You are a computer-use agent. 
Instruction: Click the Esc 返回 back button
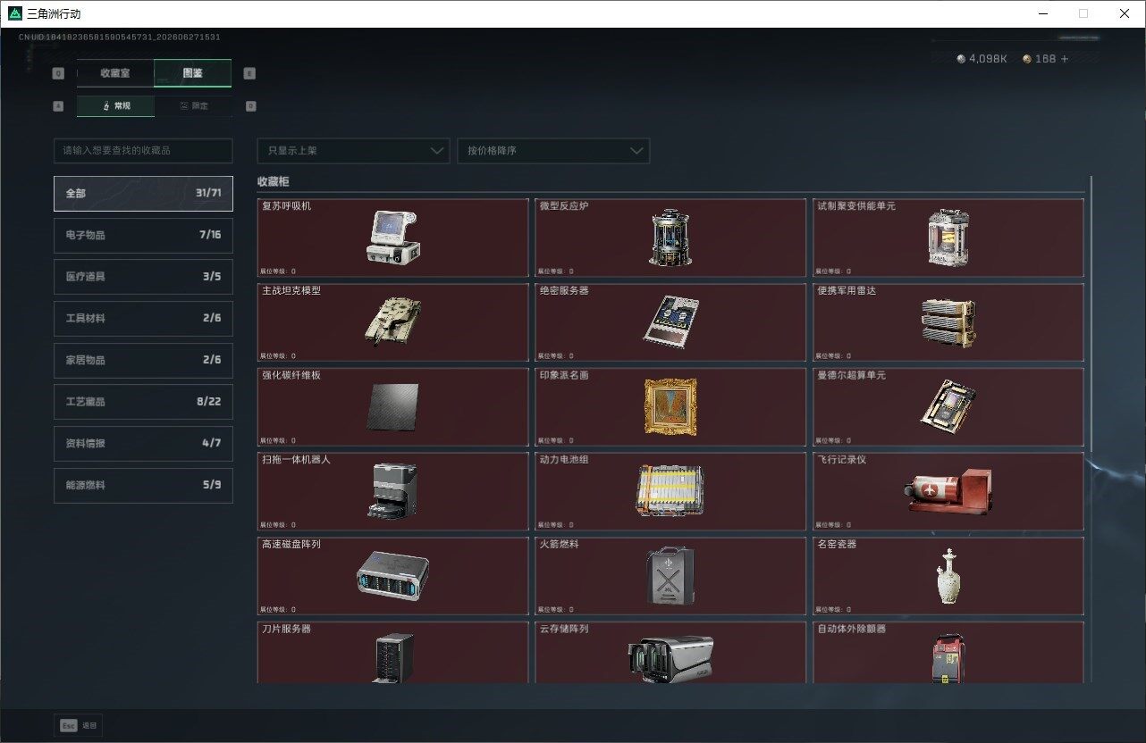pos(78,726)
